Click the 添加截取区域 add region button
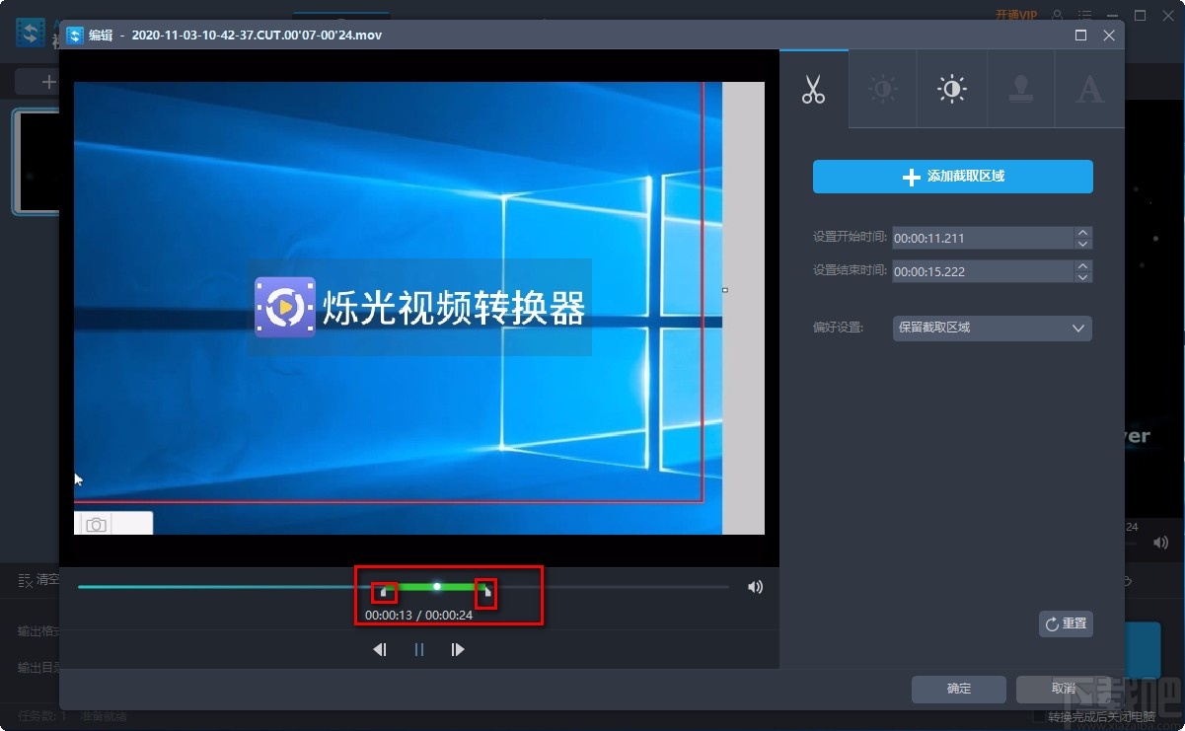Screen dimensions: 1185x731 click(x=952, y=177)
